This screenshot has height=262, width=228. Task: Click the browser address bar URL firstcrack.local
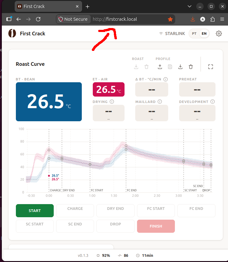click(115, 19)
